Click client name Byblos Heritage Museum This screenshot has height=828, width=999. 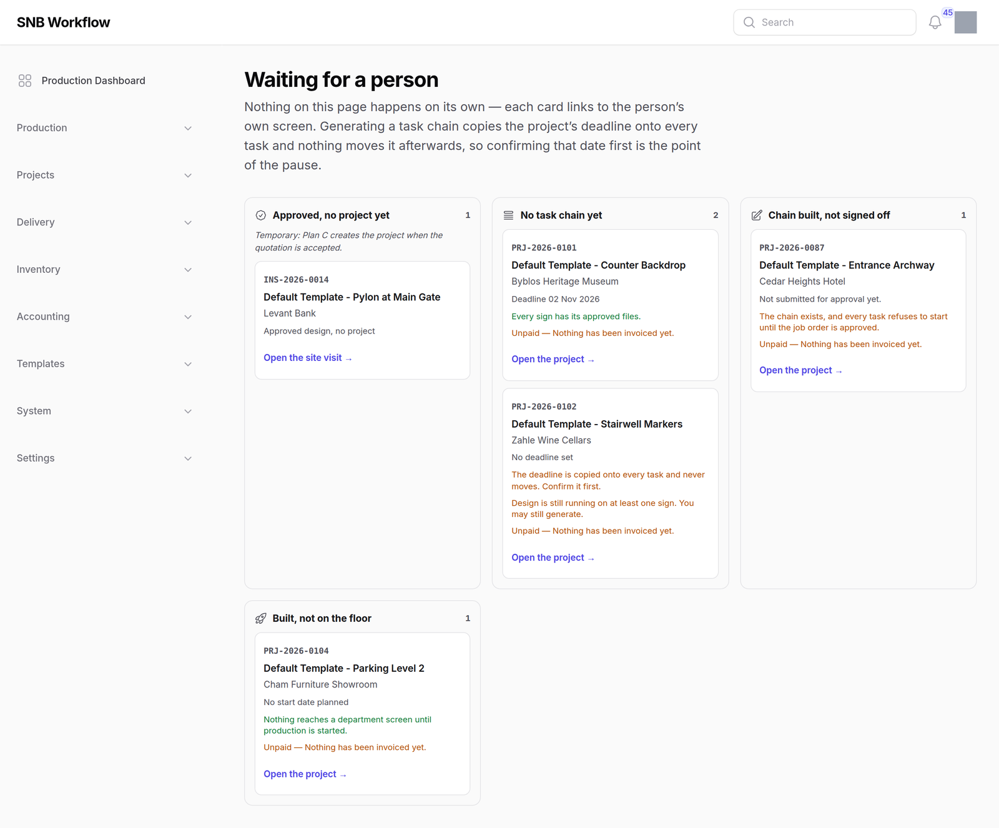tap(565, 282)
